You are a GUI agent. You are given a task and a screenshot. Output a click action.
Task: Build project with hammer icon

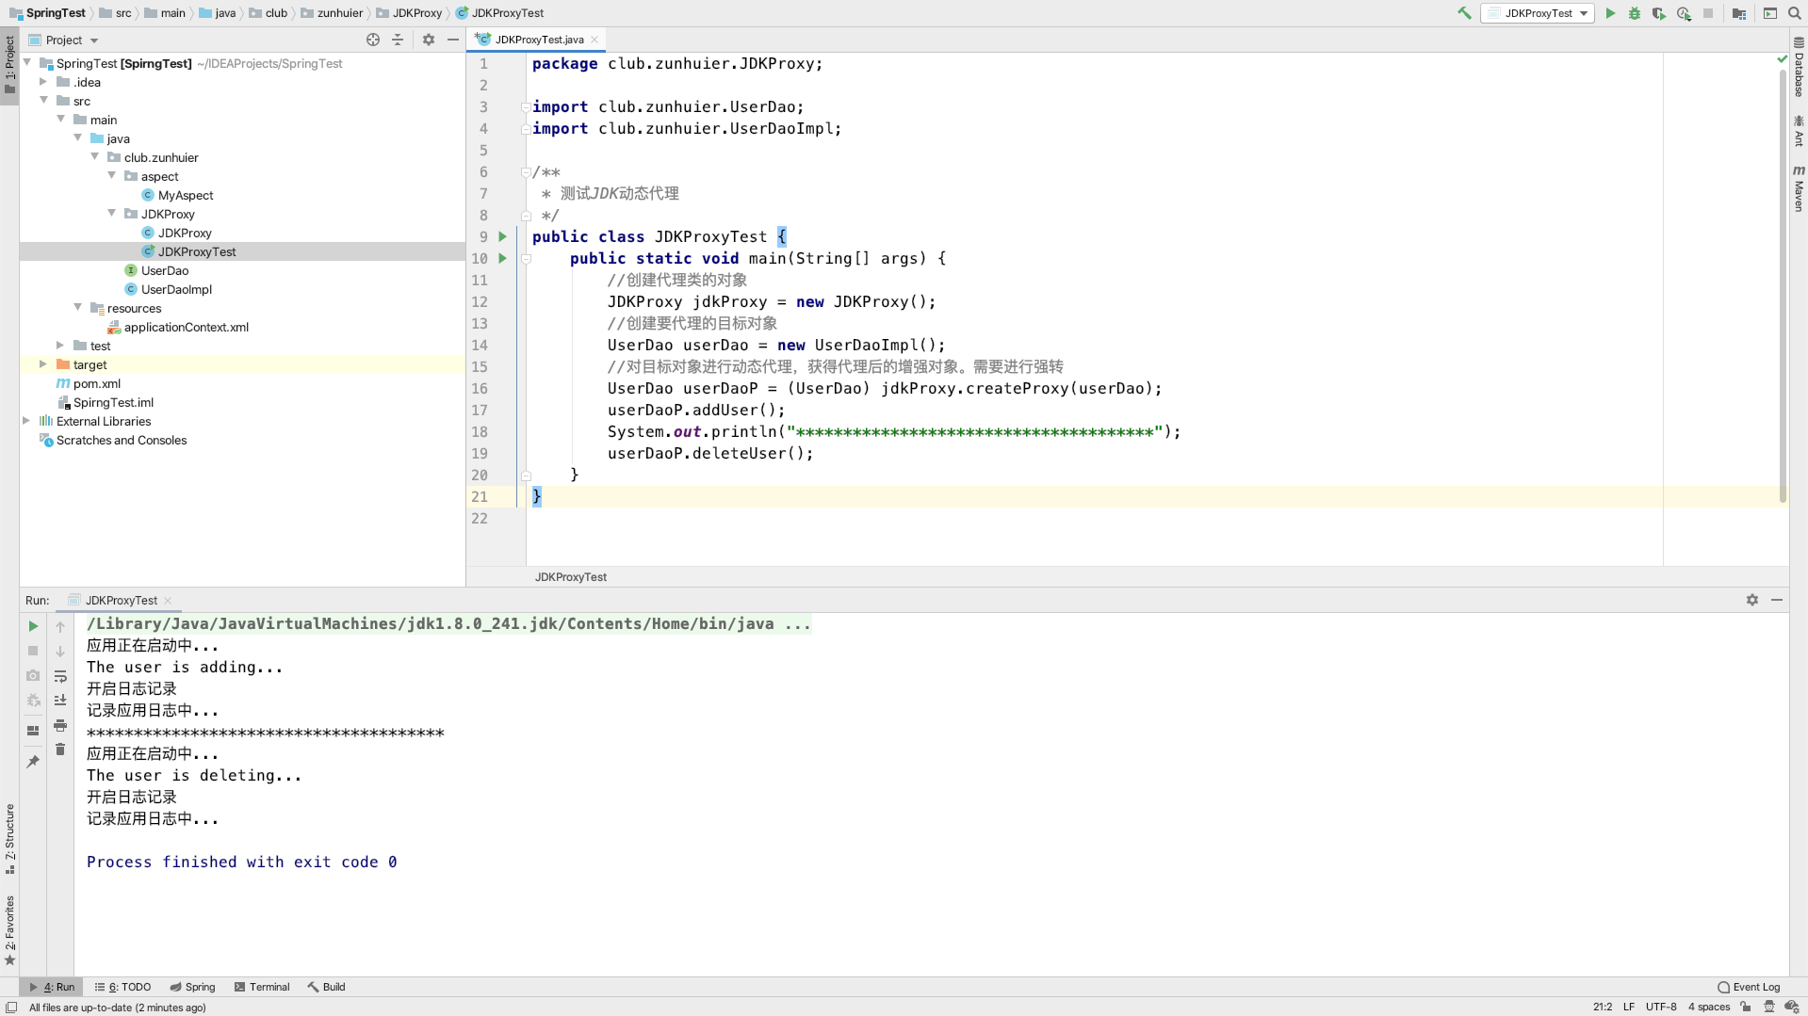pos(1464,13)
